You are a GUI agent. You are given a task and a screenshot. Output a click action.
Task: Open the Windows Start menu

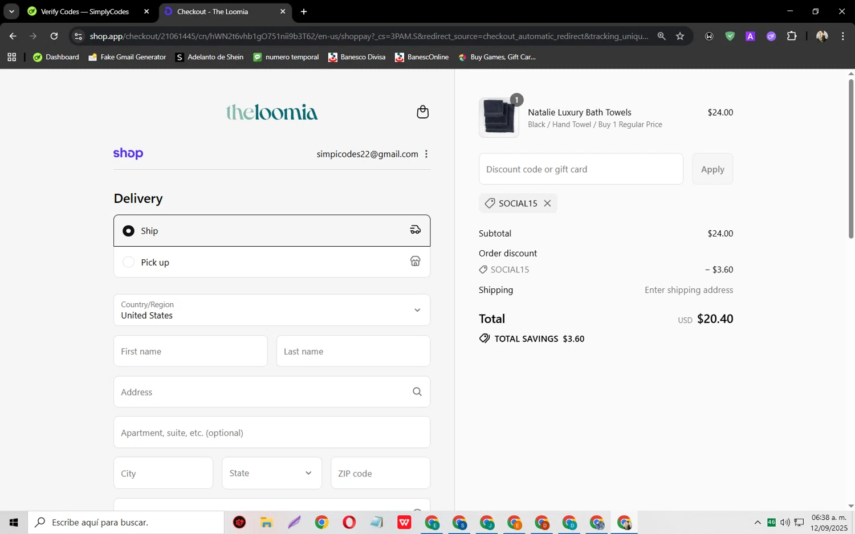click(14, 522)
